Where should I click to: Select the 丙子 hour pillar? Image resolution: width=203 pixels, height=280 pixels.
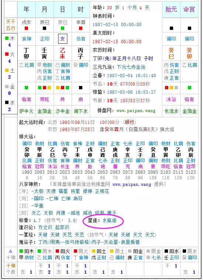(80, 53)
